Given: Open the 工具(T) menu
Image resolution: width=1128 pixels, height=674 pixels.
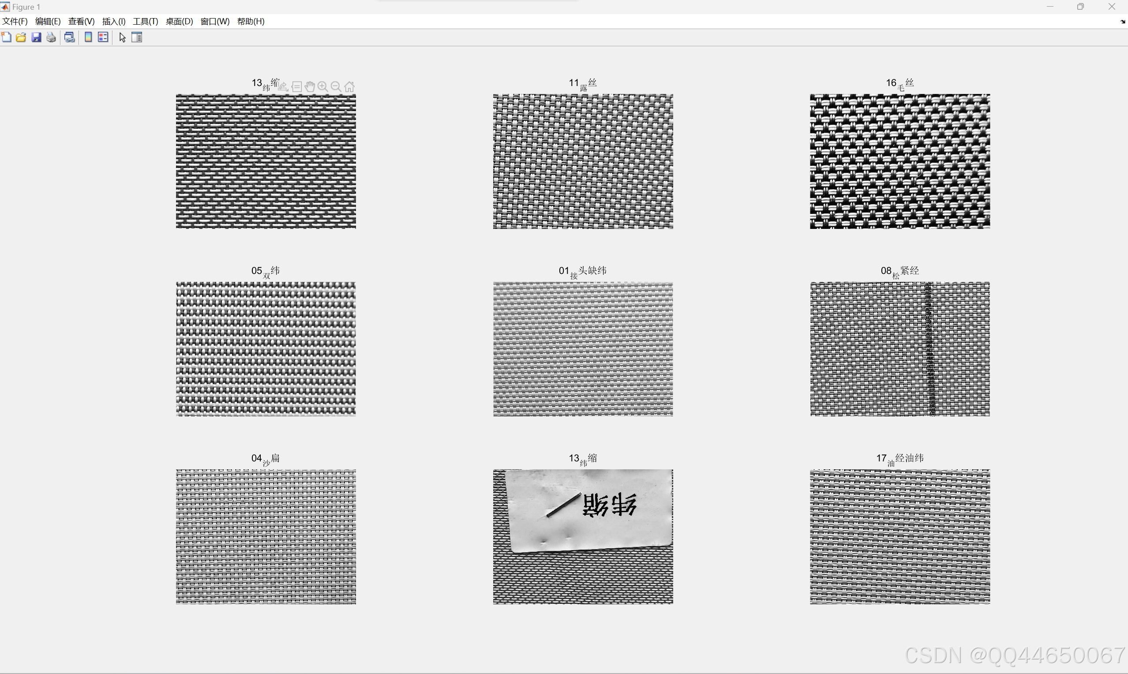Looking at the screenshot, I should tap(145, 21).
